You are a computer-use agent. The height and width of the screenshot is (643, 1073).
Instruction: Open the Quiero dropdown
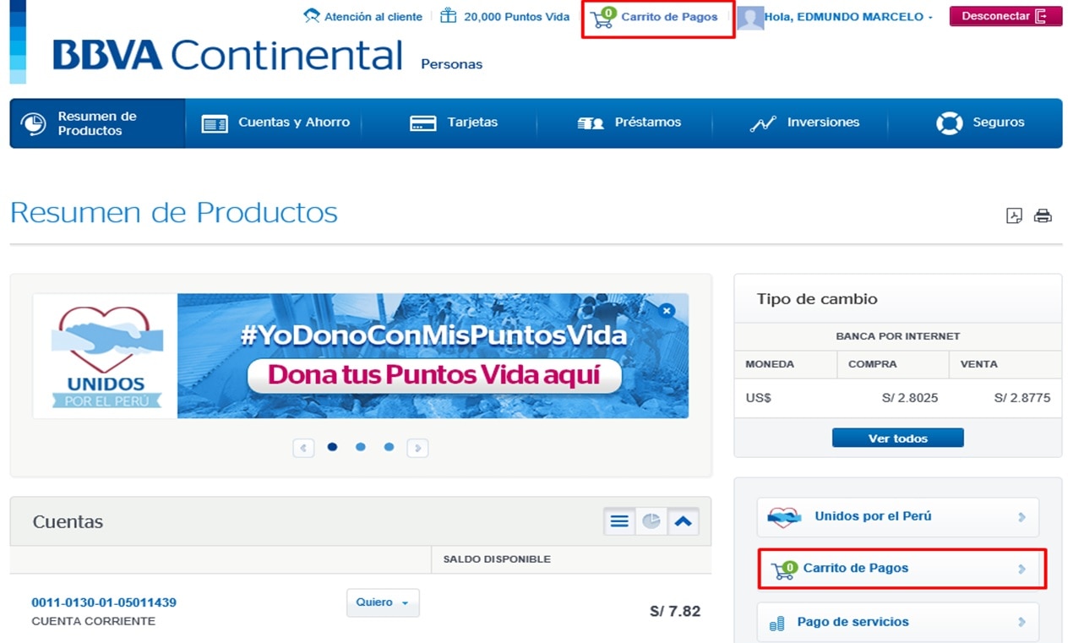click(x=383, y=602)
